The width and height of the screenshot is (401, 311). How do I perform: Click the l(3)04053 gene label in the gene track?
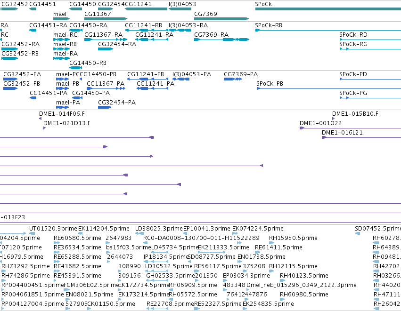[x=182, y=4]
